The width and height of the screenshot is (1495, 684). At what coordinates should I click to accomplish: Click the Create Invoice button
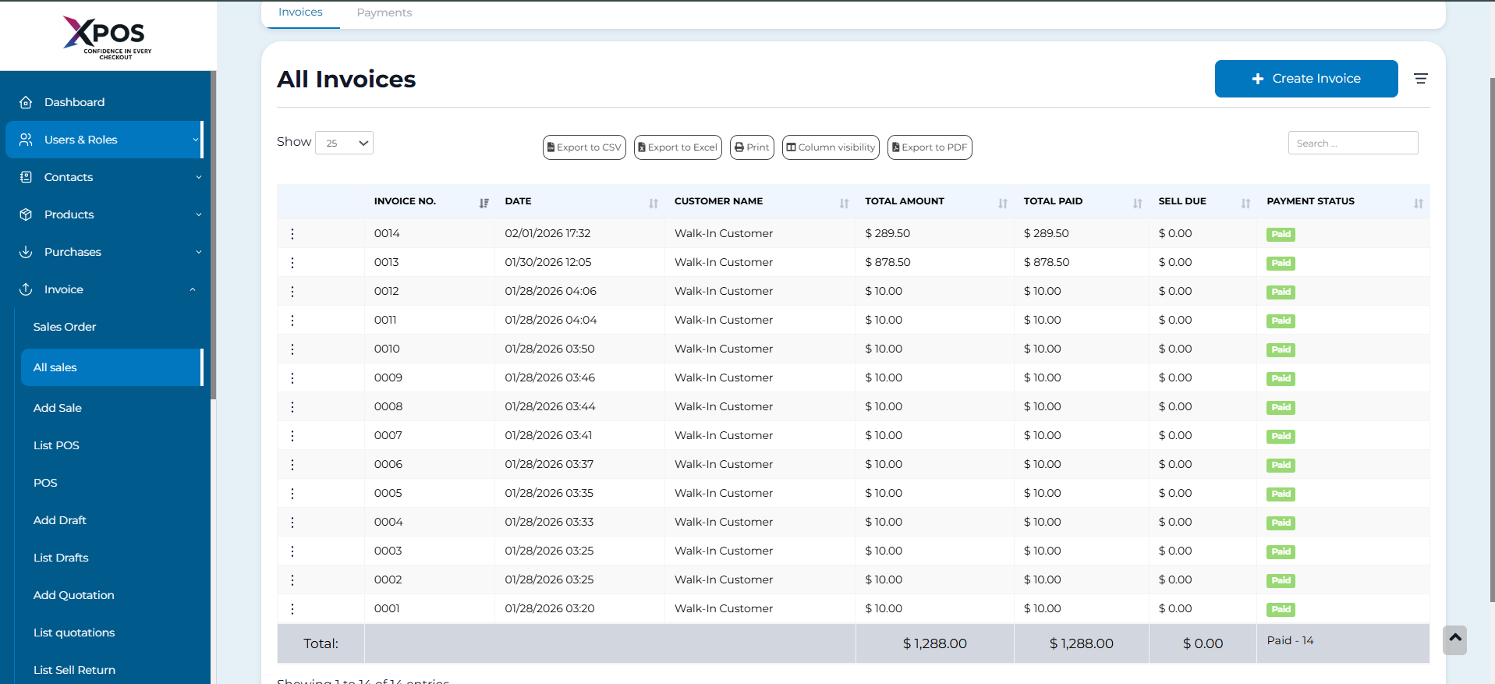1305,79
